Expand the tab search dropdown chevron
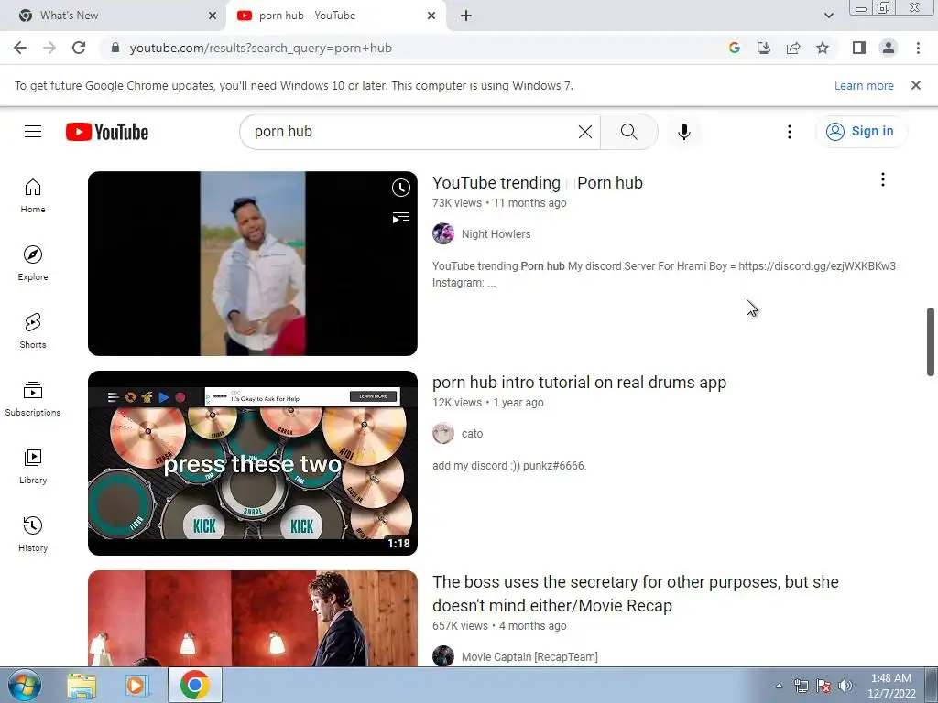The width and height of the screenshot is (938, 703). coord(828,16)
